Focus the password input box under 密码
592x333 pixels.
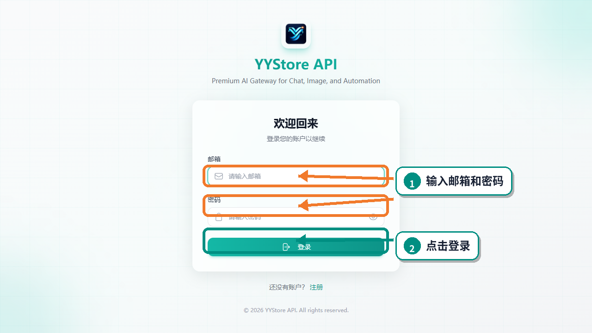[296, 216]
